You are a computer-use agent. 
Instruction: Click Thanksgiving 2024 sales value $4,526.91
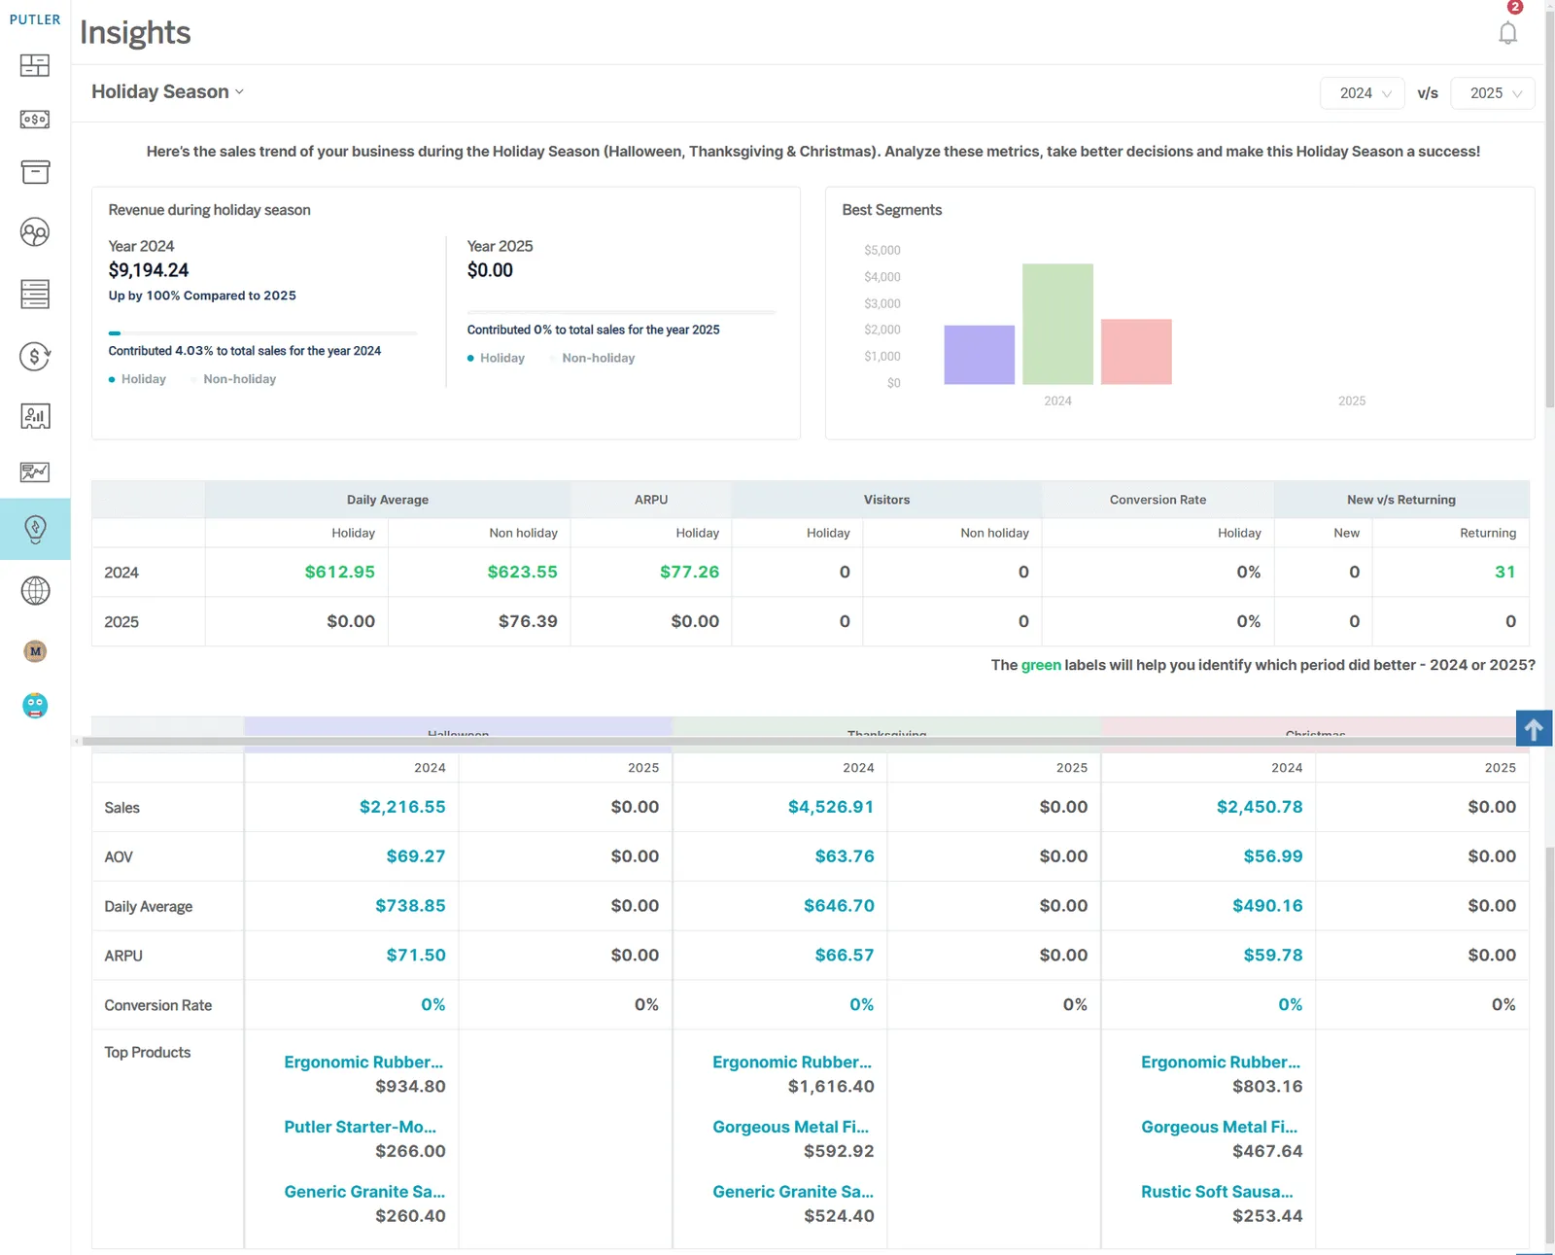point(831,807)
